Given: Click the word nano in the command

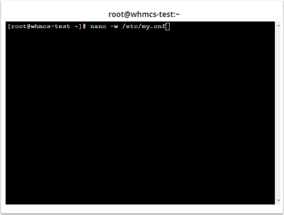Looking at the screenshot, I should pos(98,27).
